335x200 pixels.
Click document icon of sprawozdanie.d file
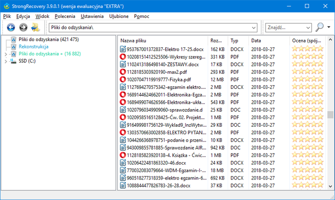122,110
